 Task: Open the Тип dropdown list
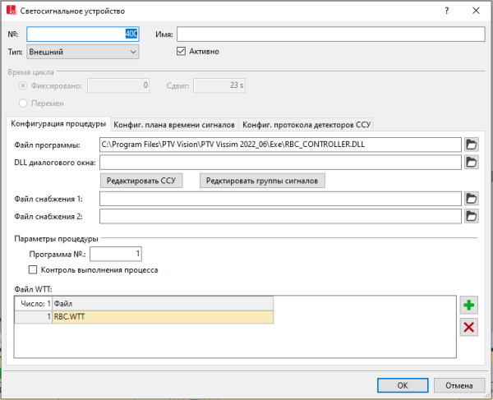(x=83, y=52)
